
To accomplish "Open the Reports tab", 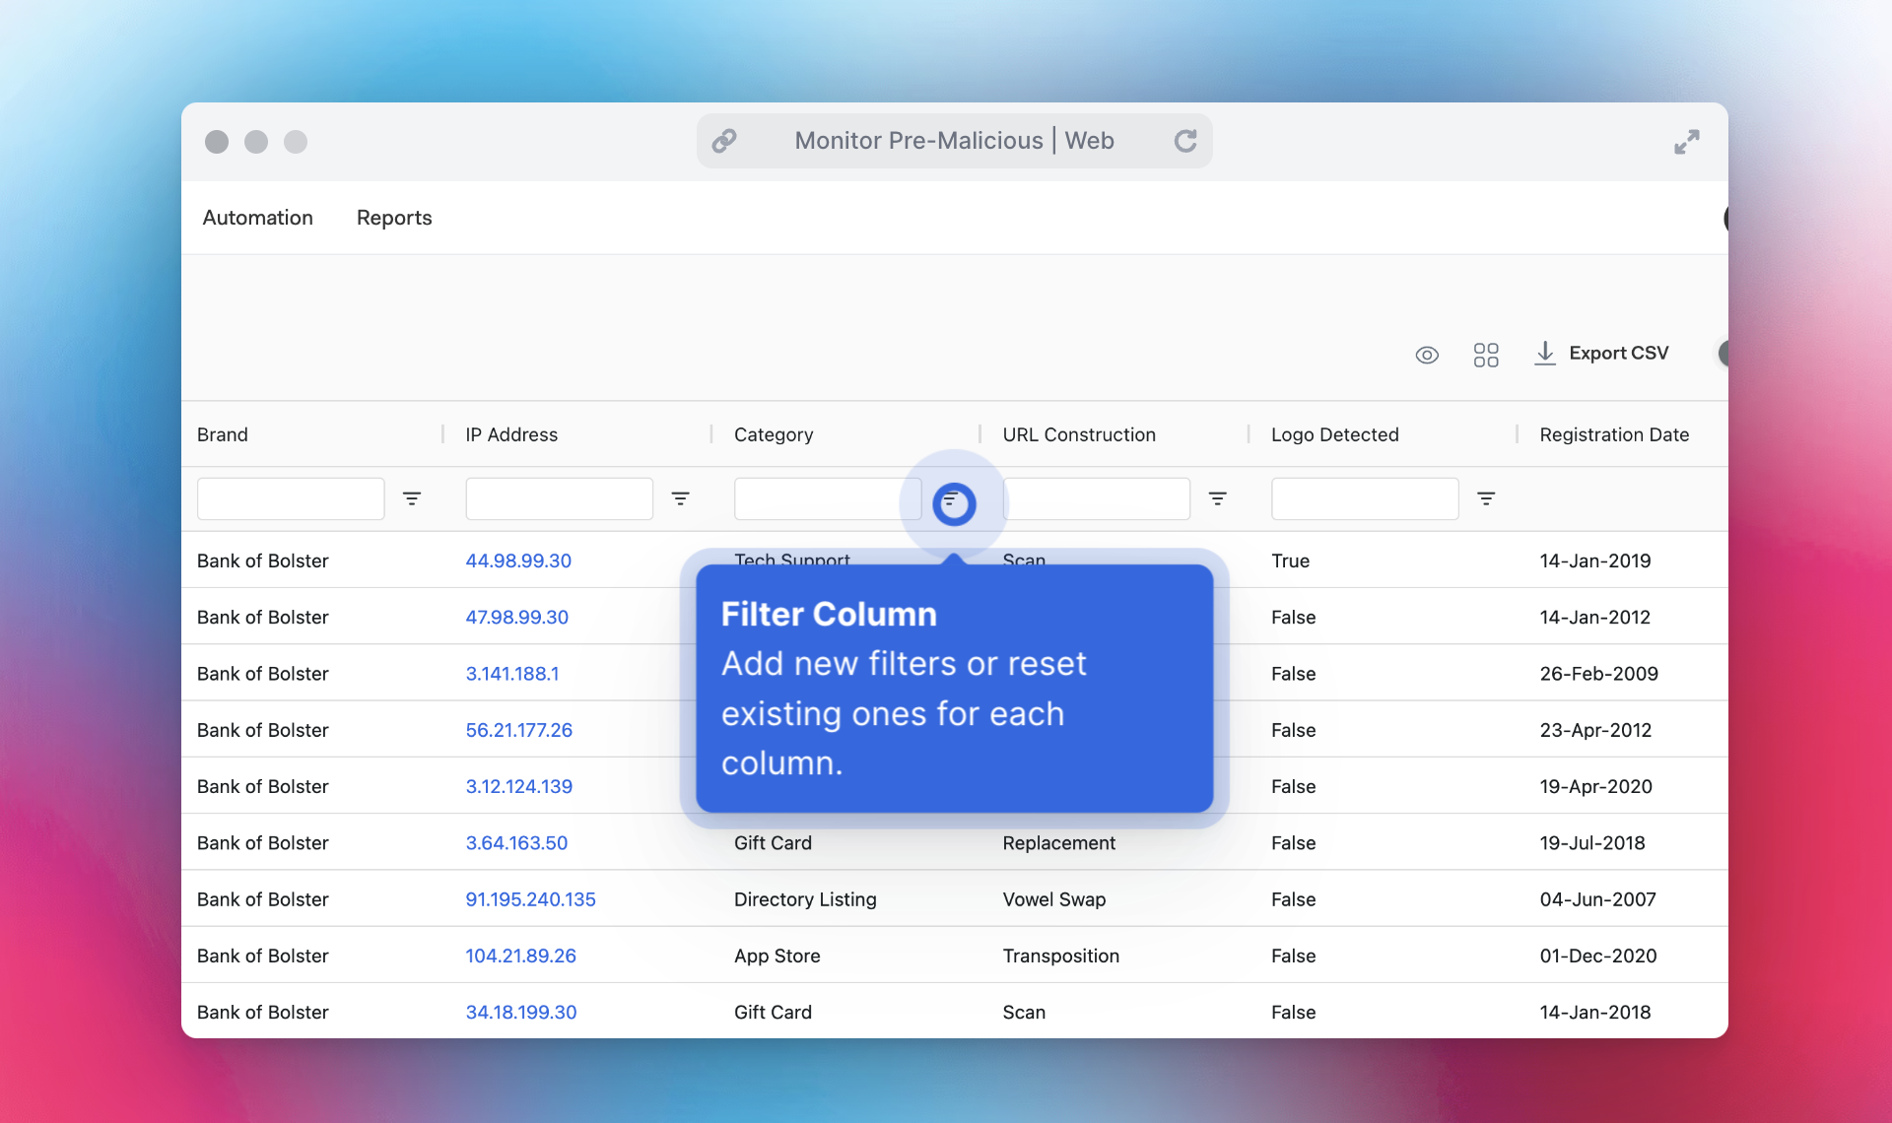I will tap(394, 215).
